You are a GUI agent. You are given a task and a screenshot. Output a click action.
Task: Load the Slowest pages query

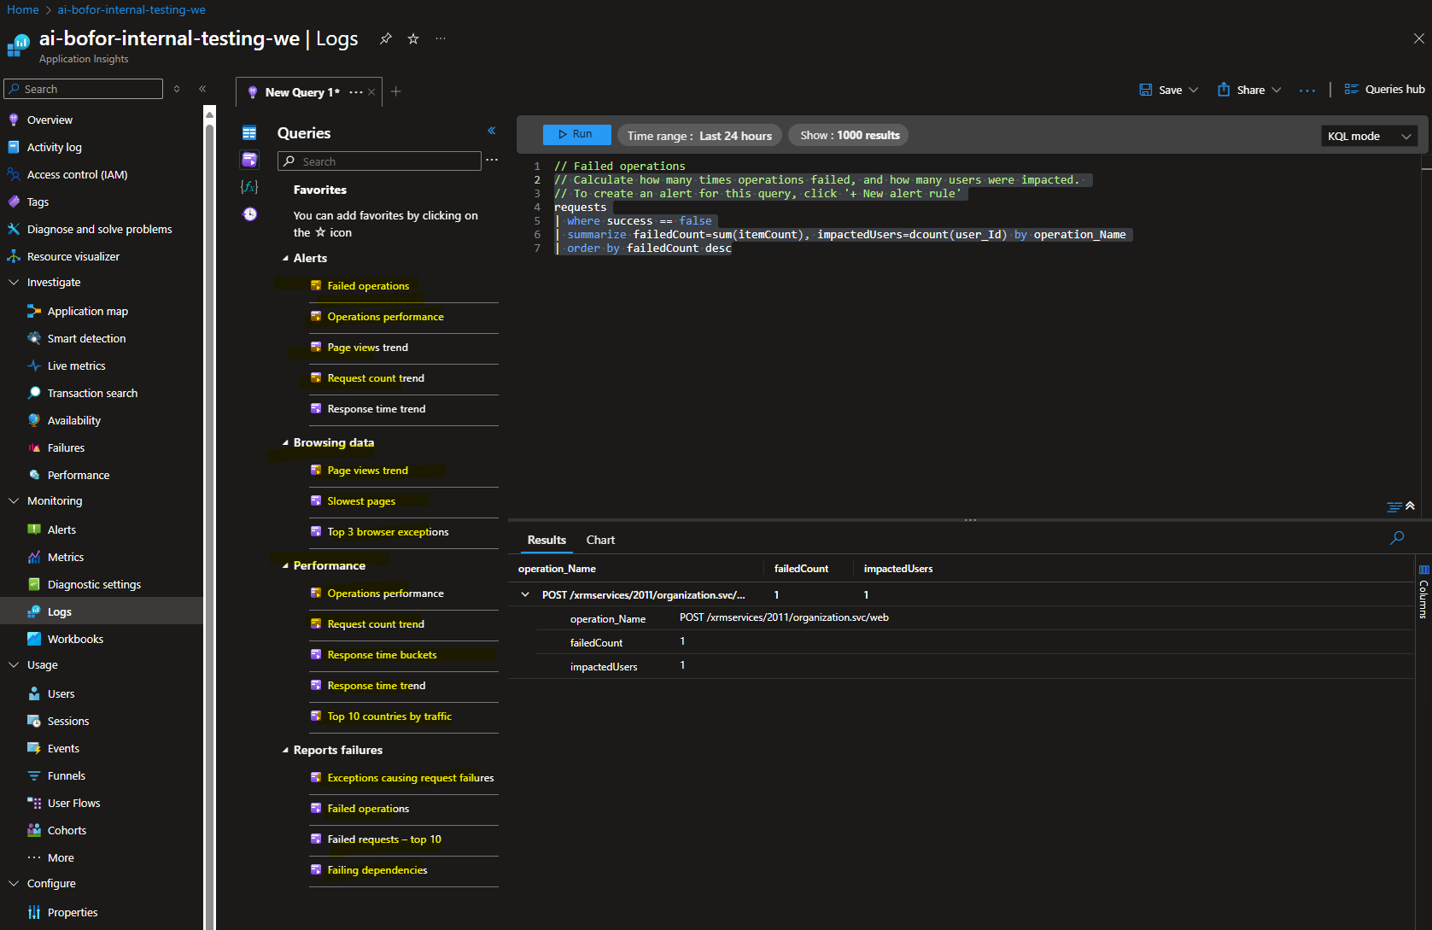361,500
